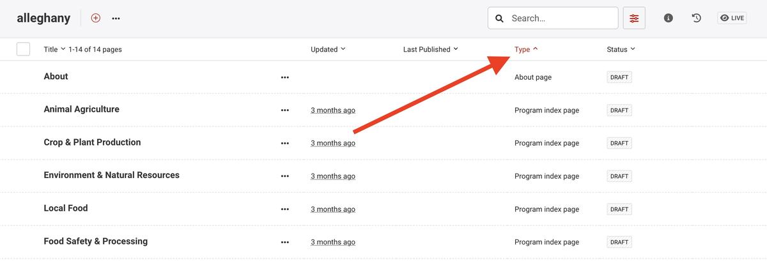Viewport: 767px width, 263px height.
Task: Click Crop & Plant Production's updated timestamp
Action: coord(333,144)
